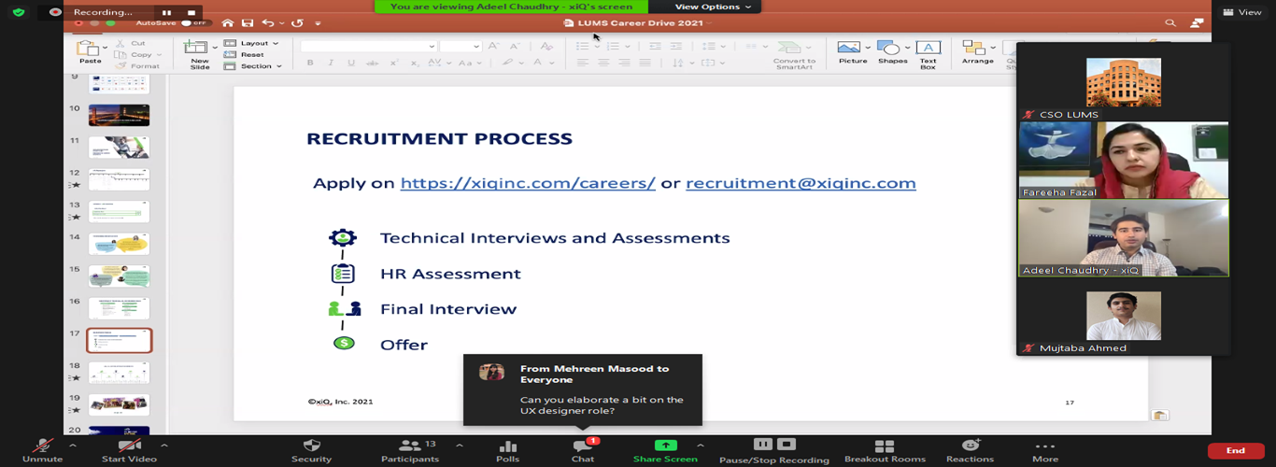Stop the recording from the top indicator

pos(191,12)
